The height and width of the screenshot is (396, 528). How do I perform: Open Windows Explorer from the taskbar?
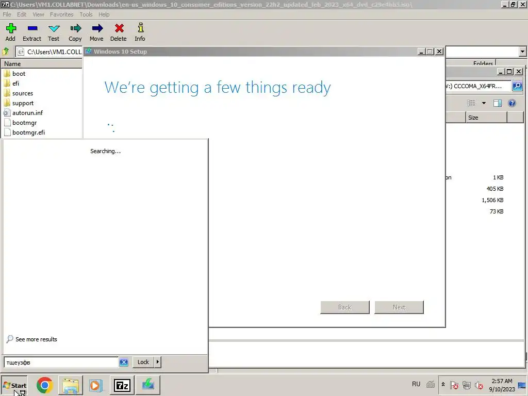point(70,385)
